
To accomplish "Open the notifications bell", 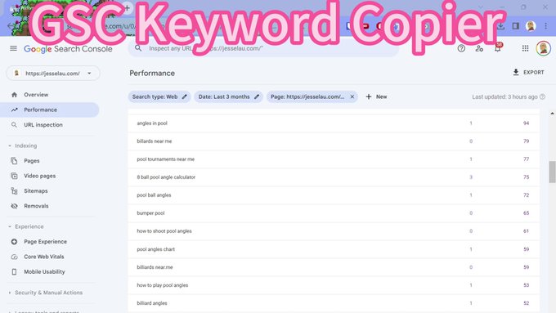I will coord(498,48).
